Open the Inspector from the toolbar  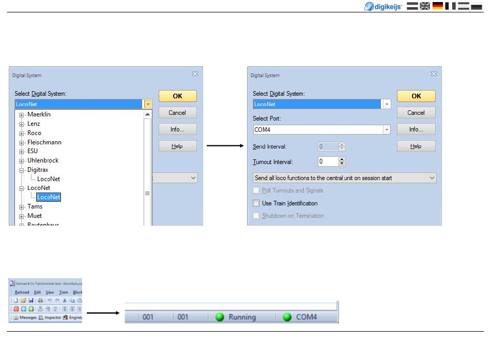pyautogui.click(x=50, y=318)
